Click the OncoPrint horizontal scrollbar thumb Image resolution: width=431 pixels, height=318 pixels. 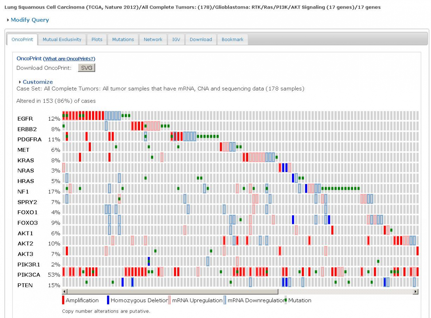click(x=173, y=291)
